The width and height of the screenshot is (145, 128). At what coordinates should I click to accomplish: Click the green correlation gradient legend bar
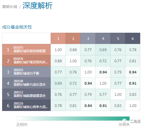point(73,119)
